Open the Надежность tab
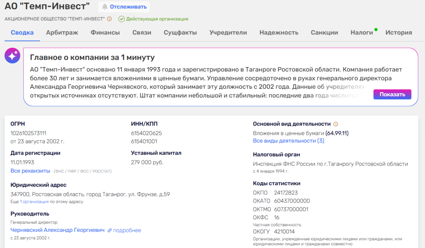Viewport: 425px width, 248px height. pos(279,33)
